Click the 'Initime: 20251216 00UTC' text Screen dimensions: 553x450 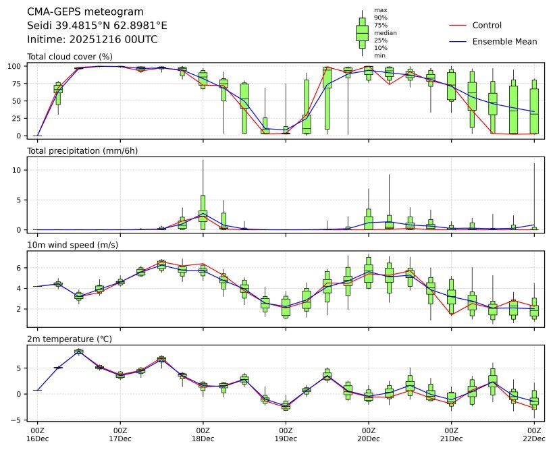point(93,39)
